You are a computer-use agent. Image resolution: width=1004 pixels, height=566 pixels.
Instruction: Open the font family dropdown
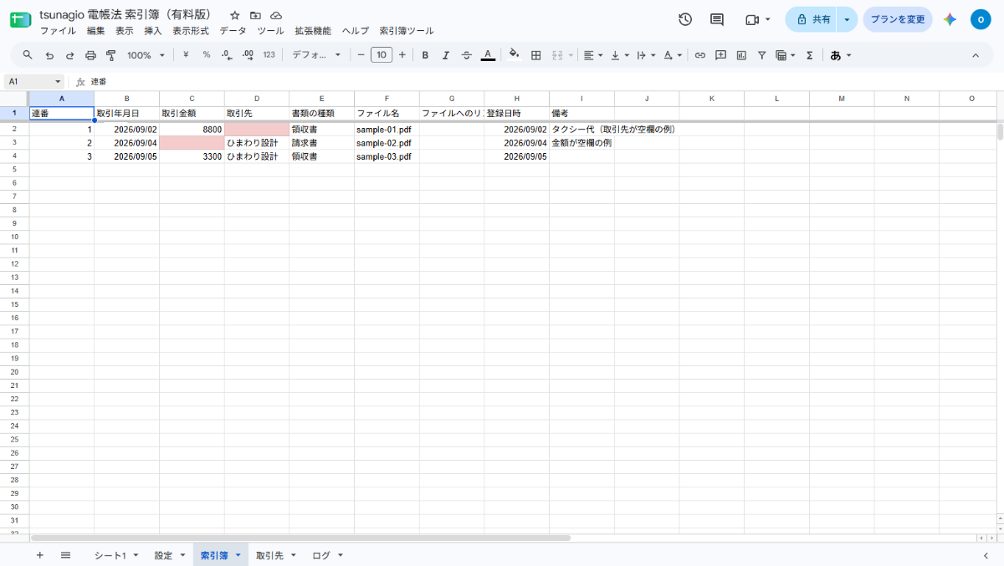(316, 55)
